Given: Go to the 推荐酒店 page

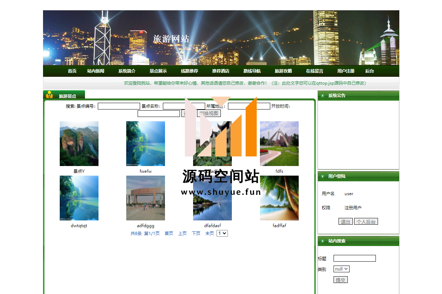Looking at the screenshot, I should point(221,71).
